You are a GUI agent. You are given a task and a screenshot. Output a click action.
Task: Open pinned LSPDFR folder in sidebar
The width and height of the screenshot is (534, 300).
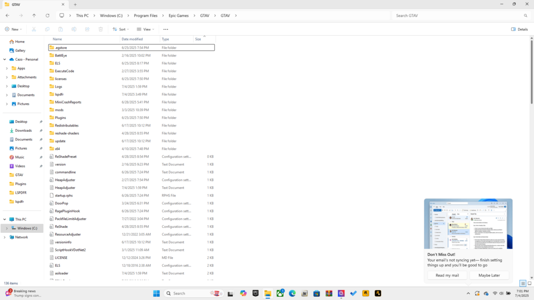[x=21, y=193]
